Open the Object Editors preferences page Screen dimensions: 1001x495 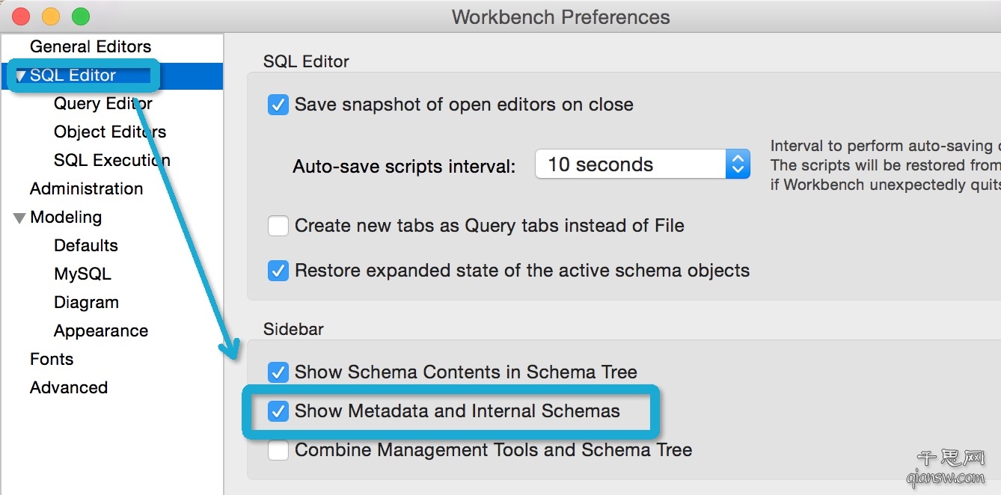pyautogui.click(x=110, y=132)
